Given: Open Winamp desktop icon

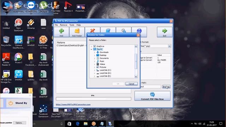Looking at the screenshot, I should (31, 24).
